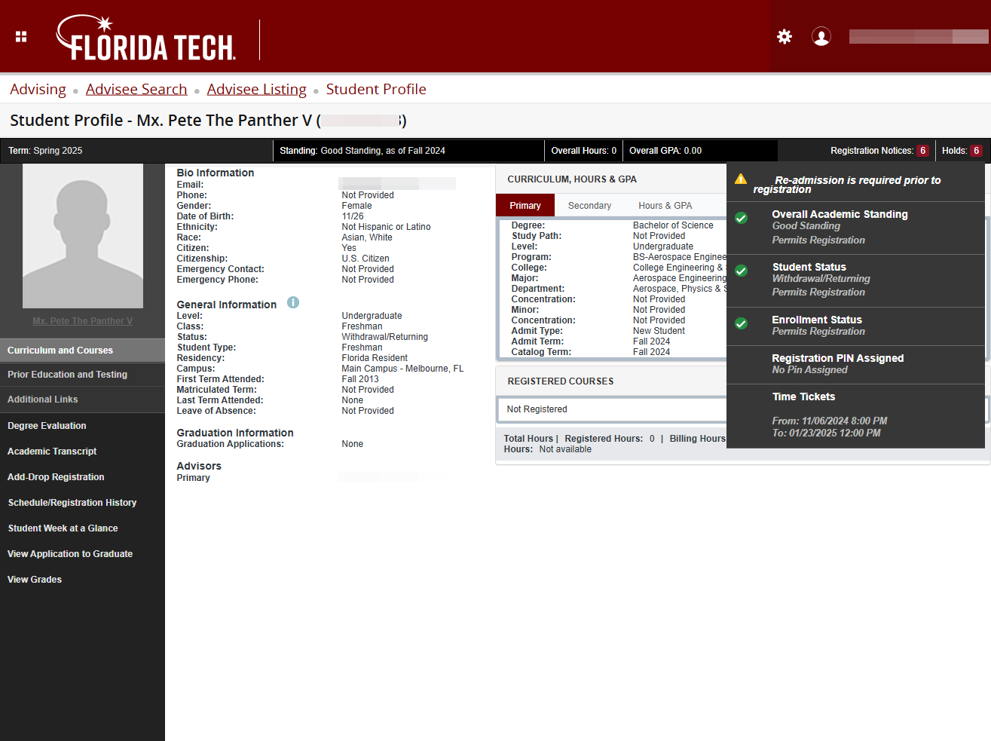The width and height of the screenshot is (991, 741).
Task: Click Overall Hours: 0 text
Action: point(584,151)
